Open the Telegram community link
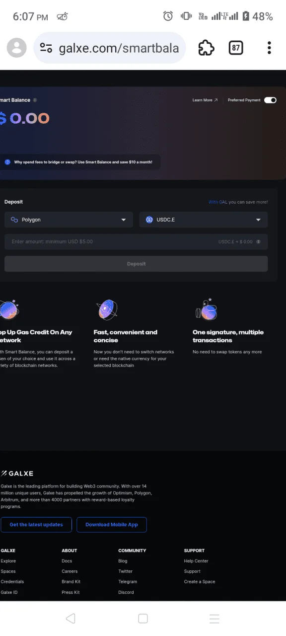Image resolution: width=286 pixels, height=636 pixels. [x=128, y=582]
